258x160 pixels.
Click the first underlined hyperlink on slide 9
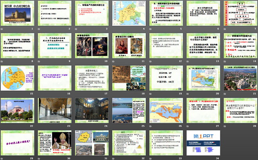[x=54, y=45]
